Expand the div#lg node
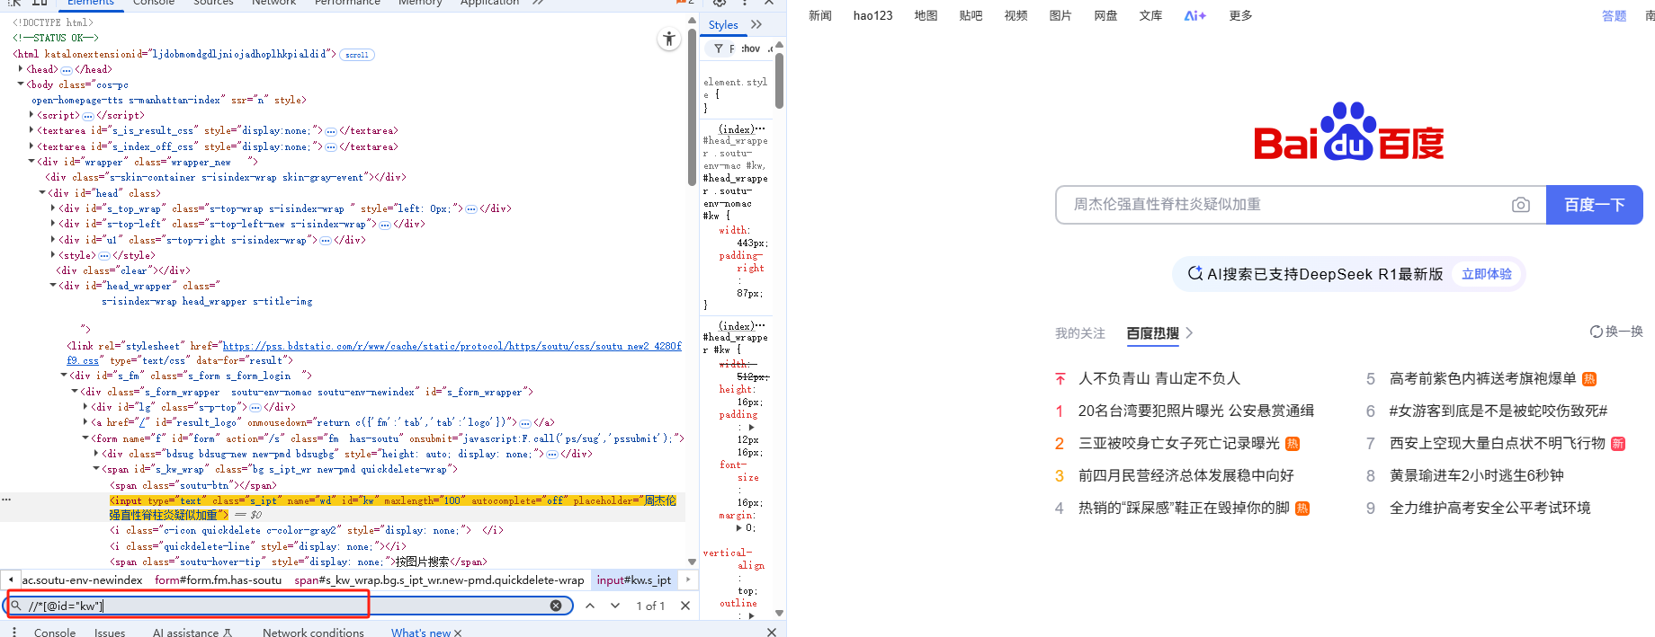The height and width of the screenshot is (637, 1655). click(x=85, y=406)
